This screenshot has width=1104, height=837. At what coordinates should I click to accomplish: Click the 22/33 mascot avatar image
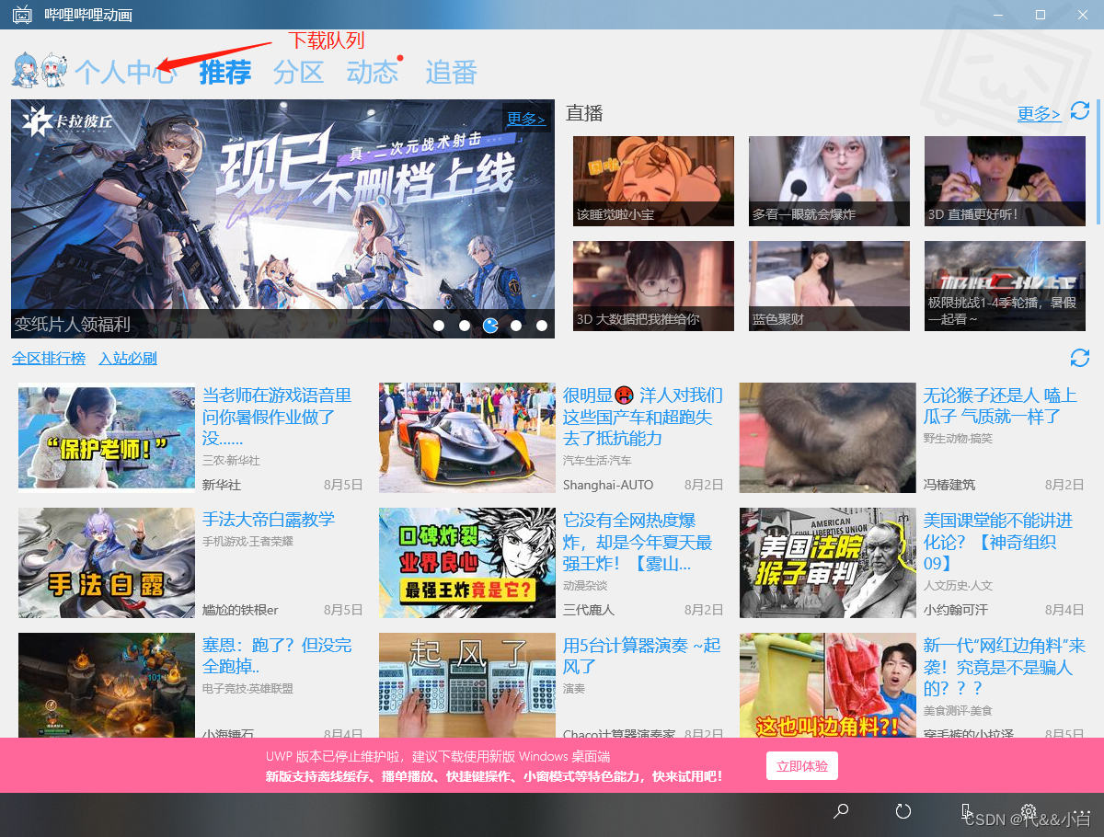(40, 70)
